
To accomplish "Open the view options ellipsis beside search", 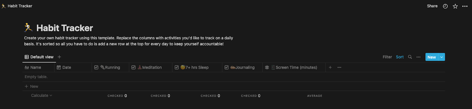I will (x=418, y=57).
